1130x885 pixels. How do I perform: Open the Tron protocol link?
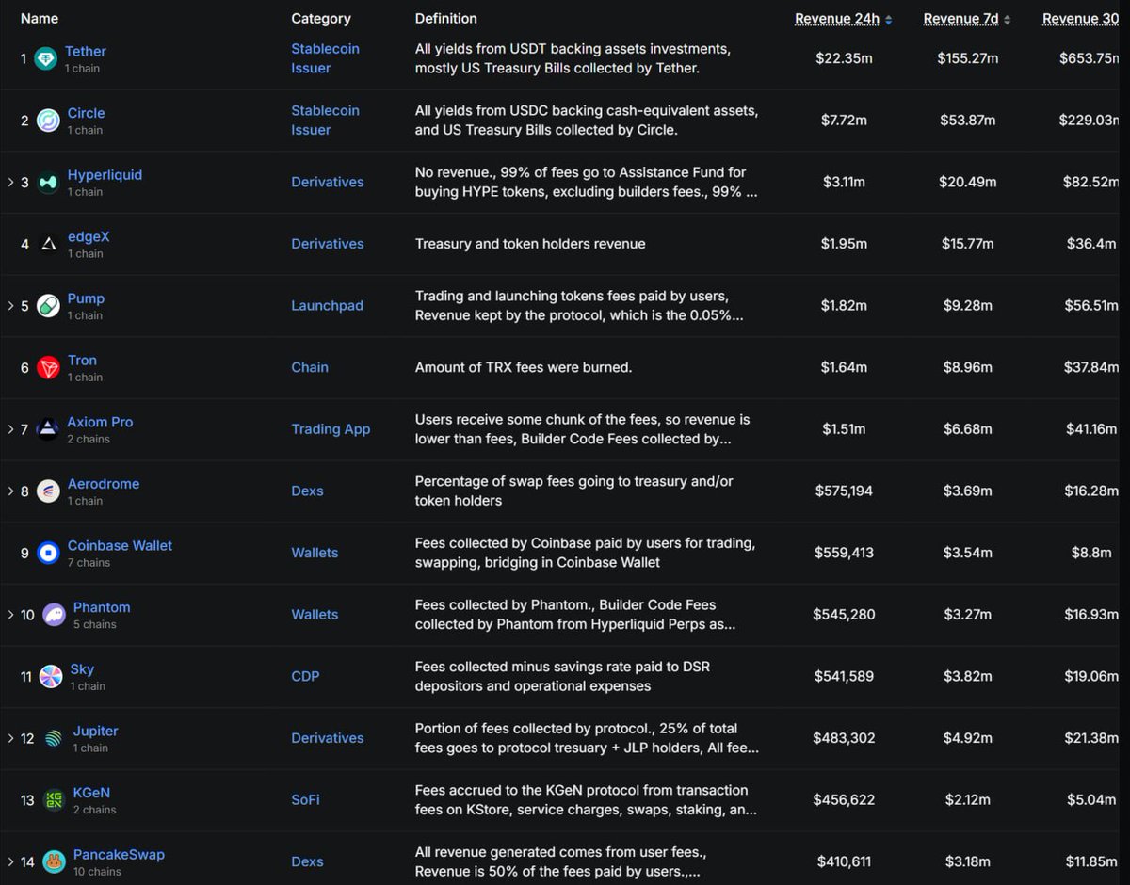(x=82, y=360)
